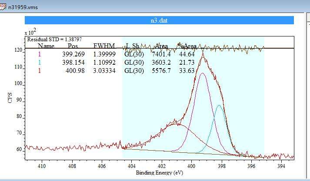The width and height of the screenshot is (310, 181).
Task: Click the 60 tick label on the CPS axis
Action: coord(20,149)
